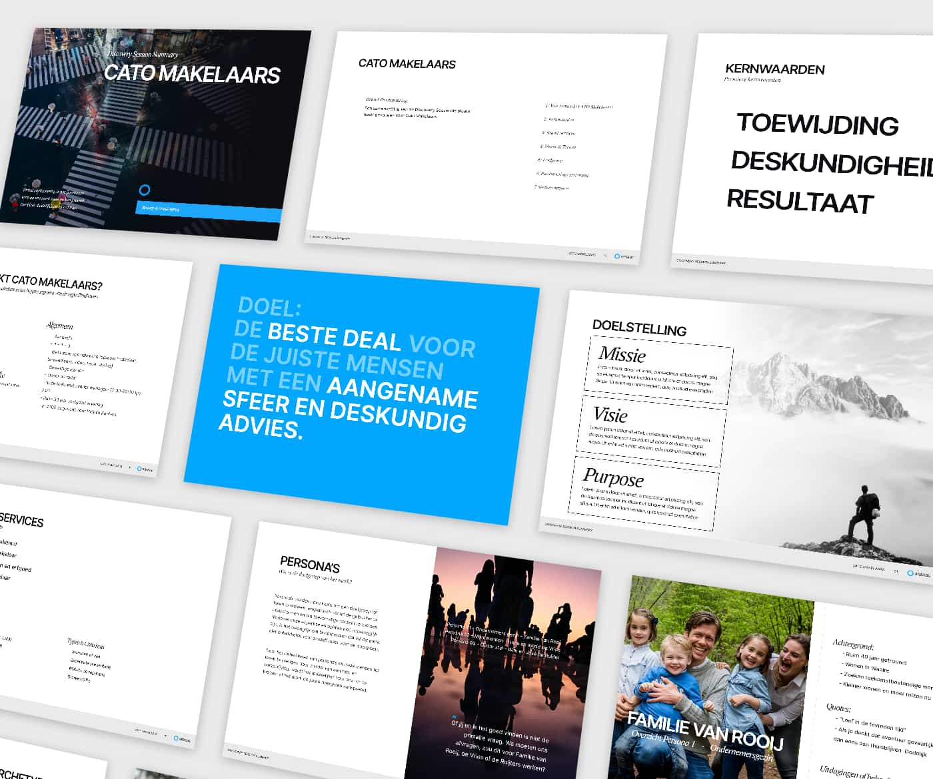Click the Achtergrond heading on persona slide

coord(853,645)
